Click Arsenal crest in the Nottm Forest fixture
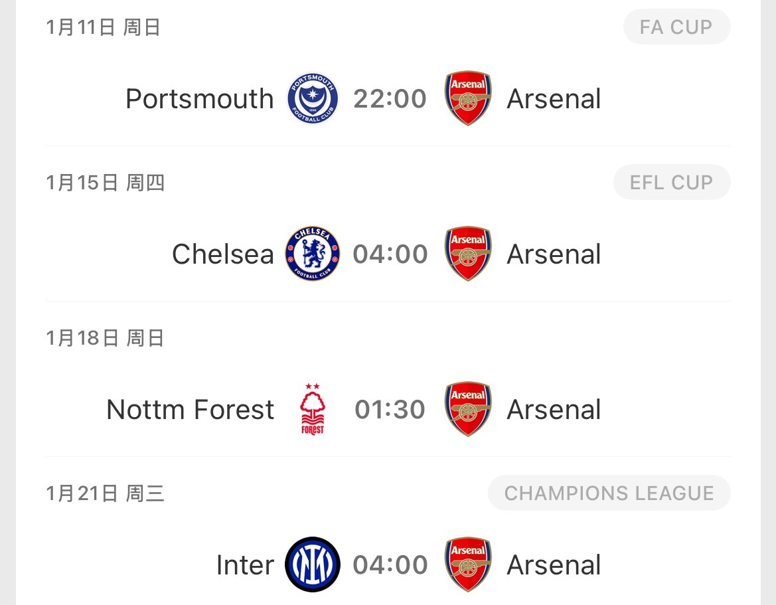The width and height of the screenshot is (776, 605). pyautogui.click(x=468, y=409)
